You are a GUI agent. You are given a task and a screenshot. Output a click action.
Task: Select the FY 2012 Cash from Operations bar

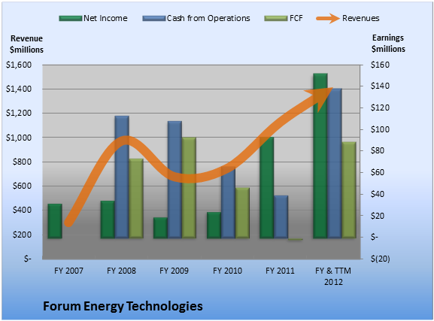click(335, 163)
